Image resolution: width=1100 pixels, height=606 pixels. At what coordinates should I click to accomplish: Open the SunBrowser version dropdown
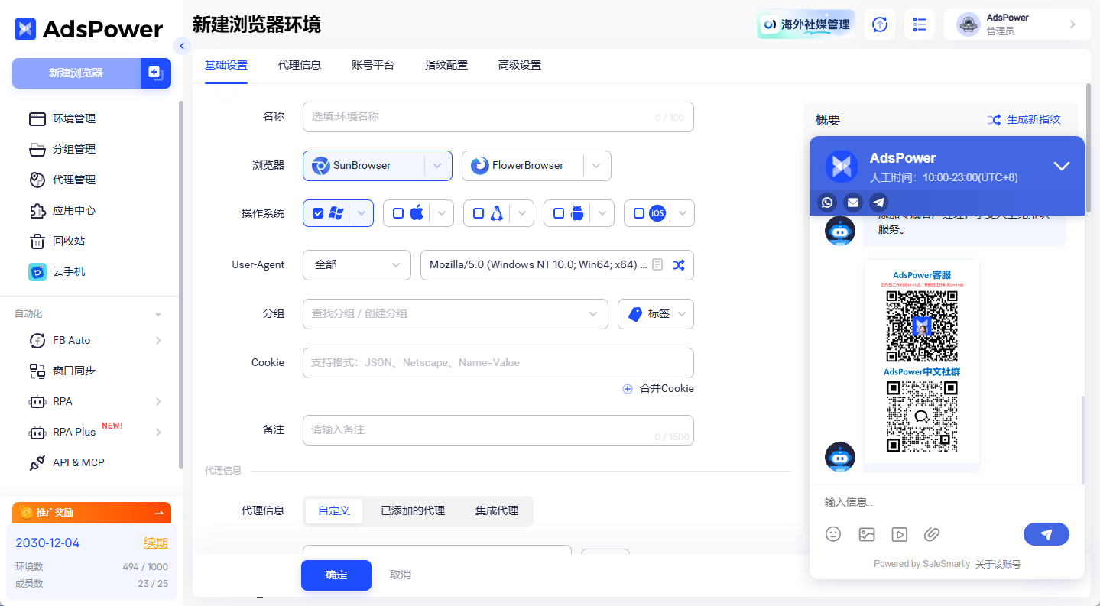437,166
